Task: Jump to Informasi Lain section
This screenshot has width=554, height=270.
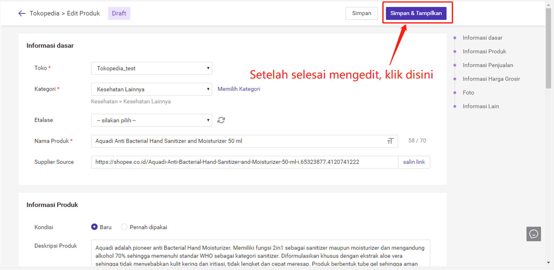Action: point(480,106)
